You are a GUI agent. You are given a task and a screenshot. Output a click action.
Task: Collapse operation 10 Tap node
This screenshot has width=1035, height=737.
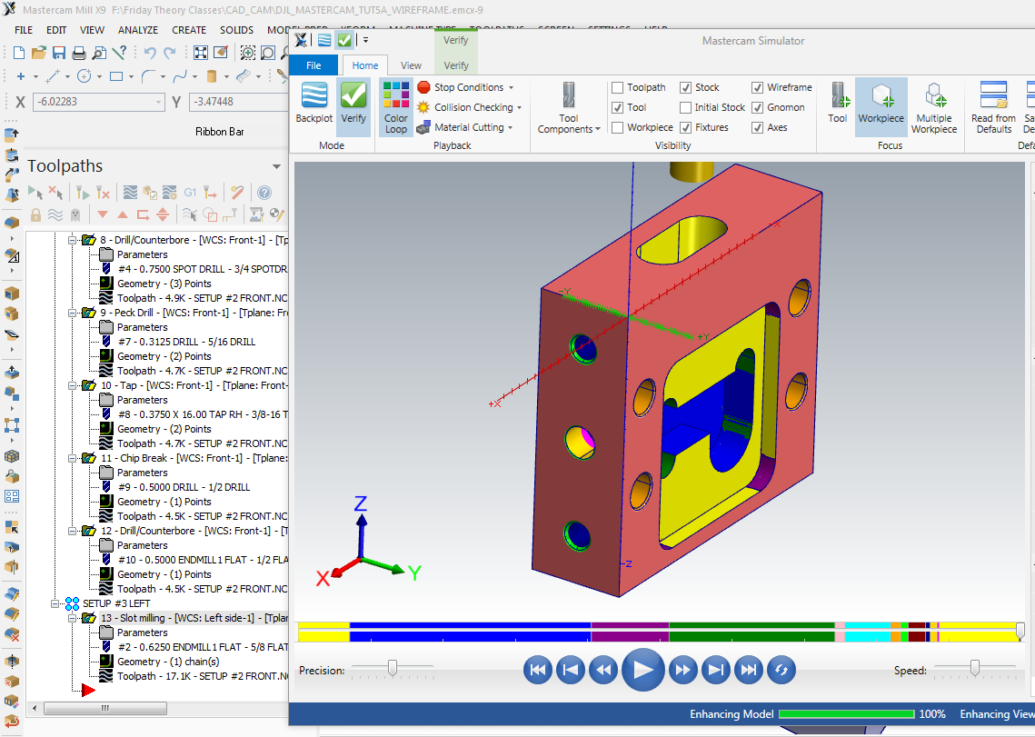(73, 385)
